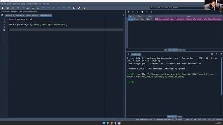This screenshot has width=223, height=125.
Task: Debugger step into icon
Action: pos(54,8)
